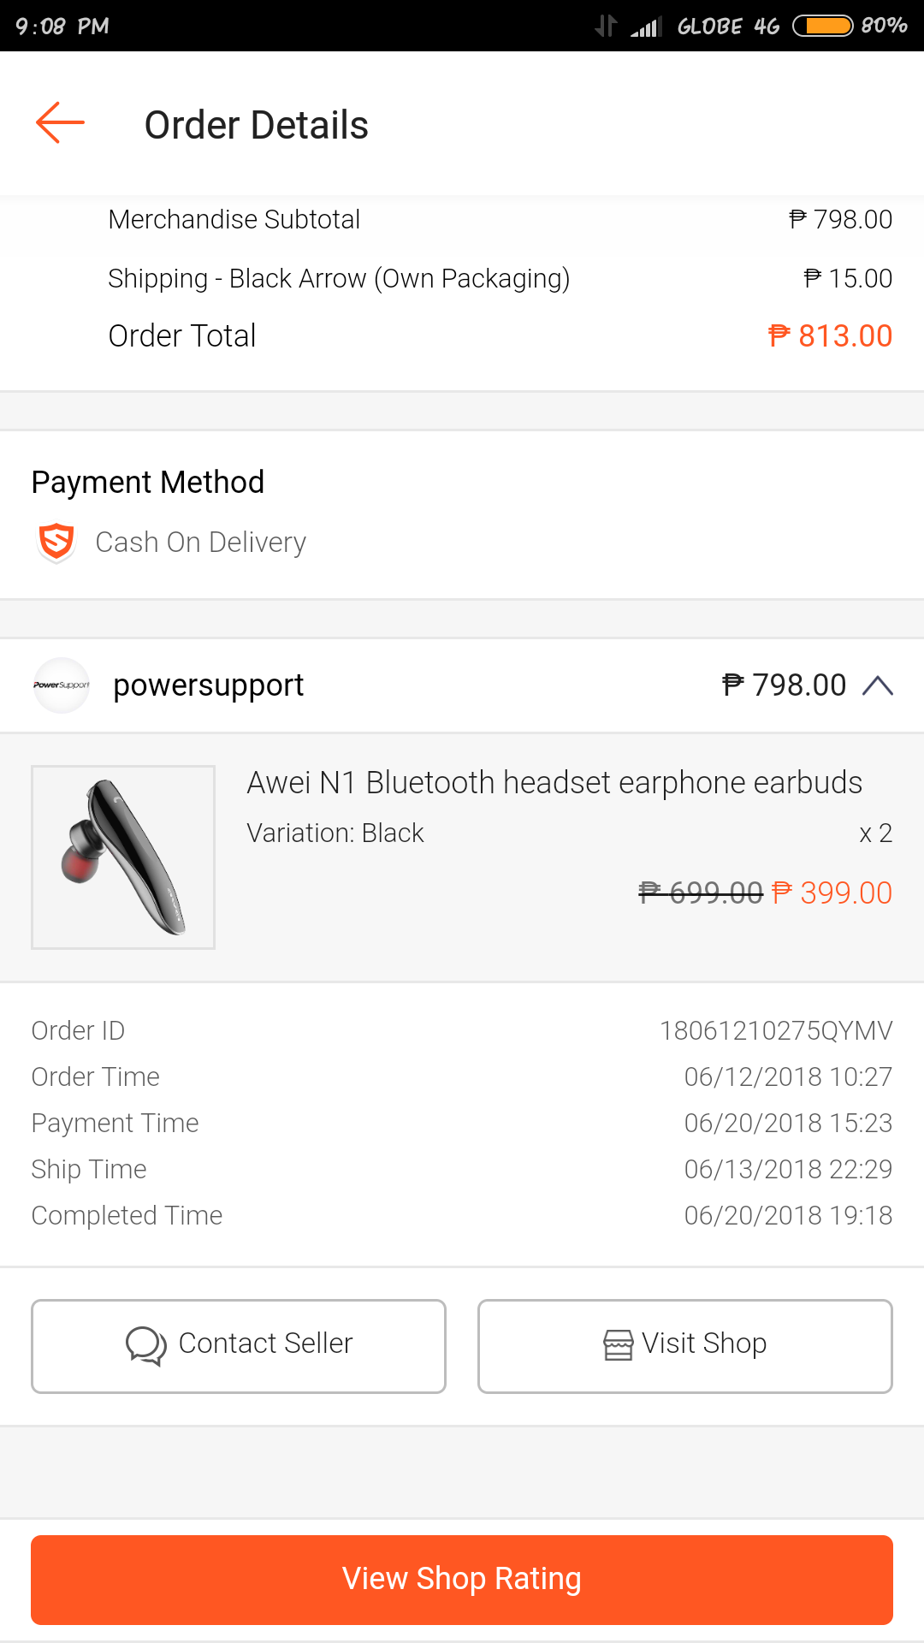Open the powersupport seller name
This screenshot has width=924, height=1643.
tap(208, 685)
